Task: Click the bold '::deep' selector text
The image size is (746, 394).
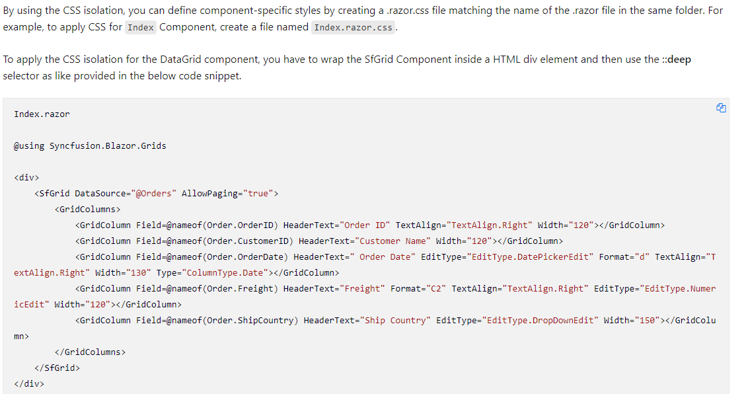Action: point(676,59)
